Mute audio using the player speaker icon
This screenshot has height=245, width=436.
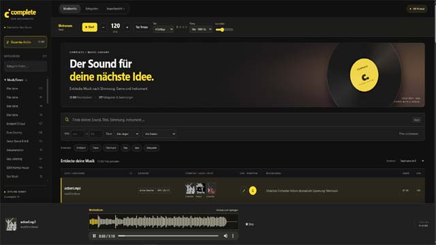point(225,236)
